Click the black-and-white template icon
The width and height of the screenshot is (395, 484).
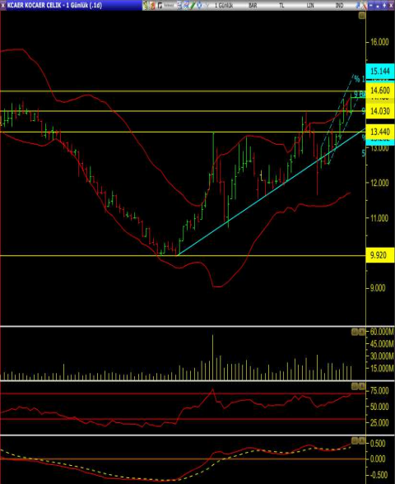(x=160, y=5)
